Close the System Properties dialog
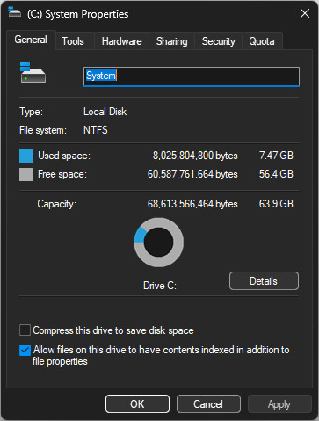Viewport: 319px width, 421px height. click(305, 13)
